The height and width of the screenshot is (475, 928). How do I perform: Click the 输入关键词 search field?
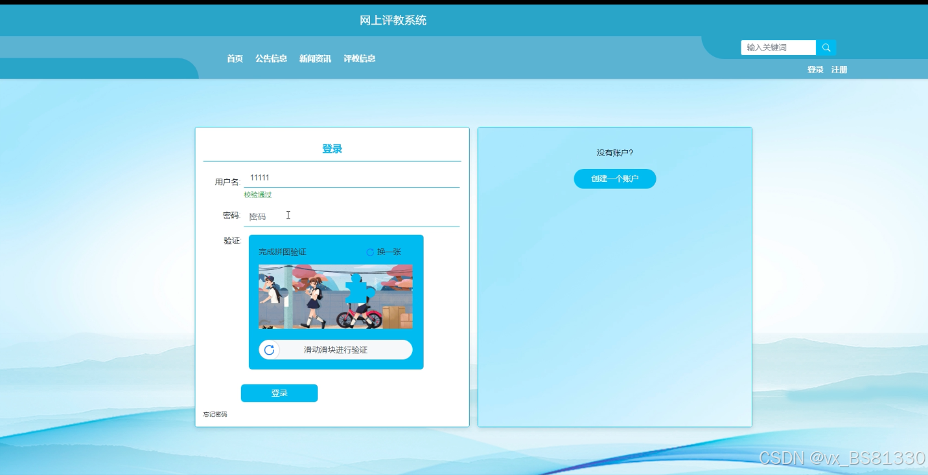click(x=778, y=47)
